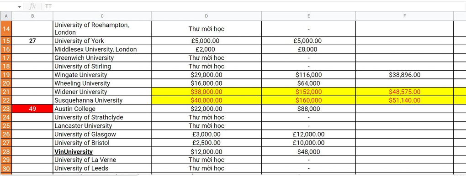Screen dimensions: 466x176
Task: Select the yellow cell with $38,000.00
Action: (x=206, y=92)
